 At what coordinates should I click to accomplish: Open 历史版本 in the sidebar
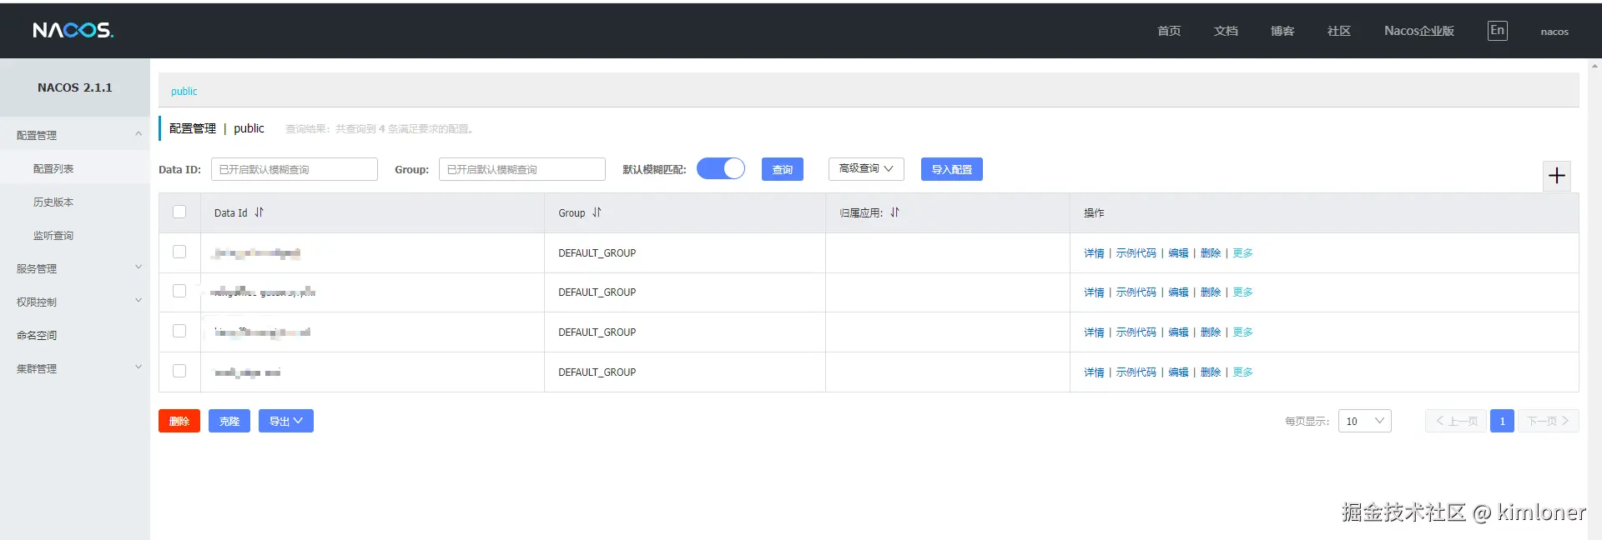[x=53, y=202]
